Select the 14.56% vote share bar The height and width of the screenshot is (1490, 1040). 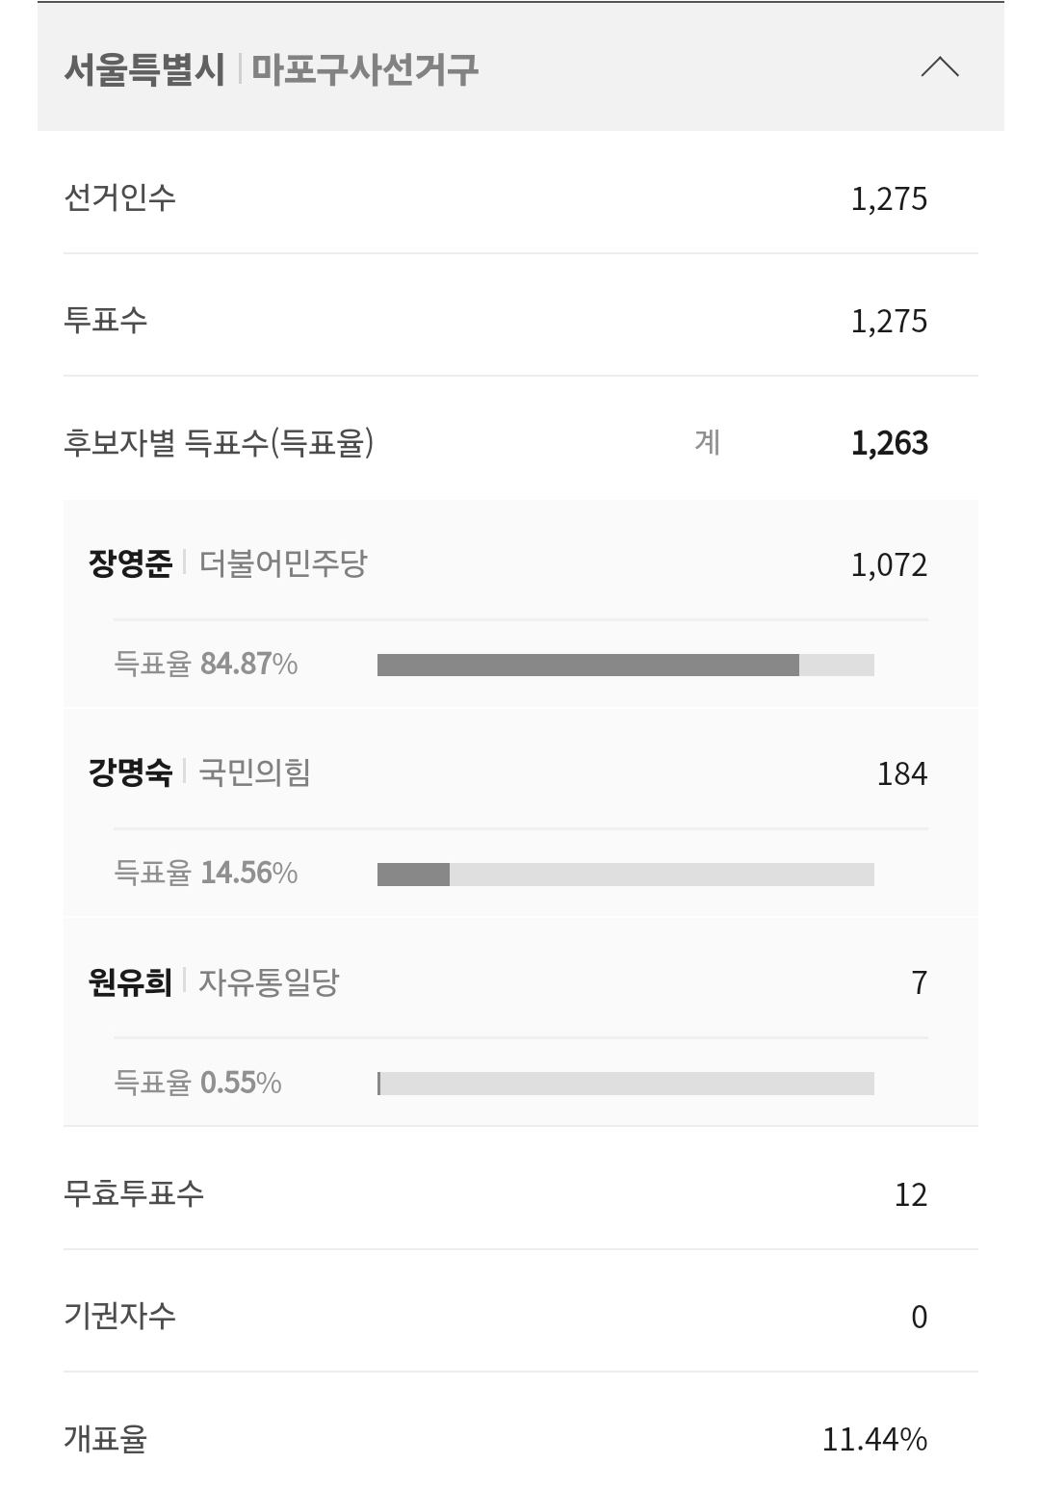(626, 875)
